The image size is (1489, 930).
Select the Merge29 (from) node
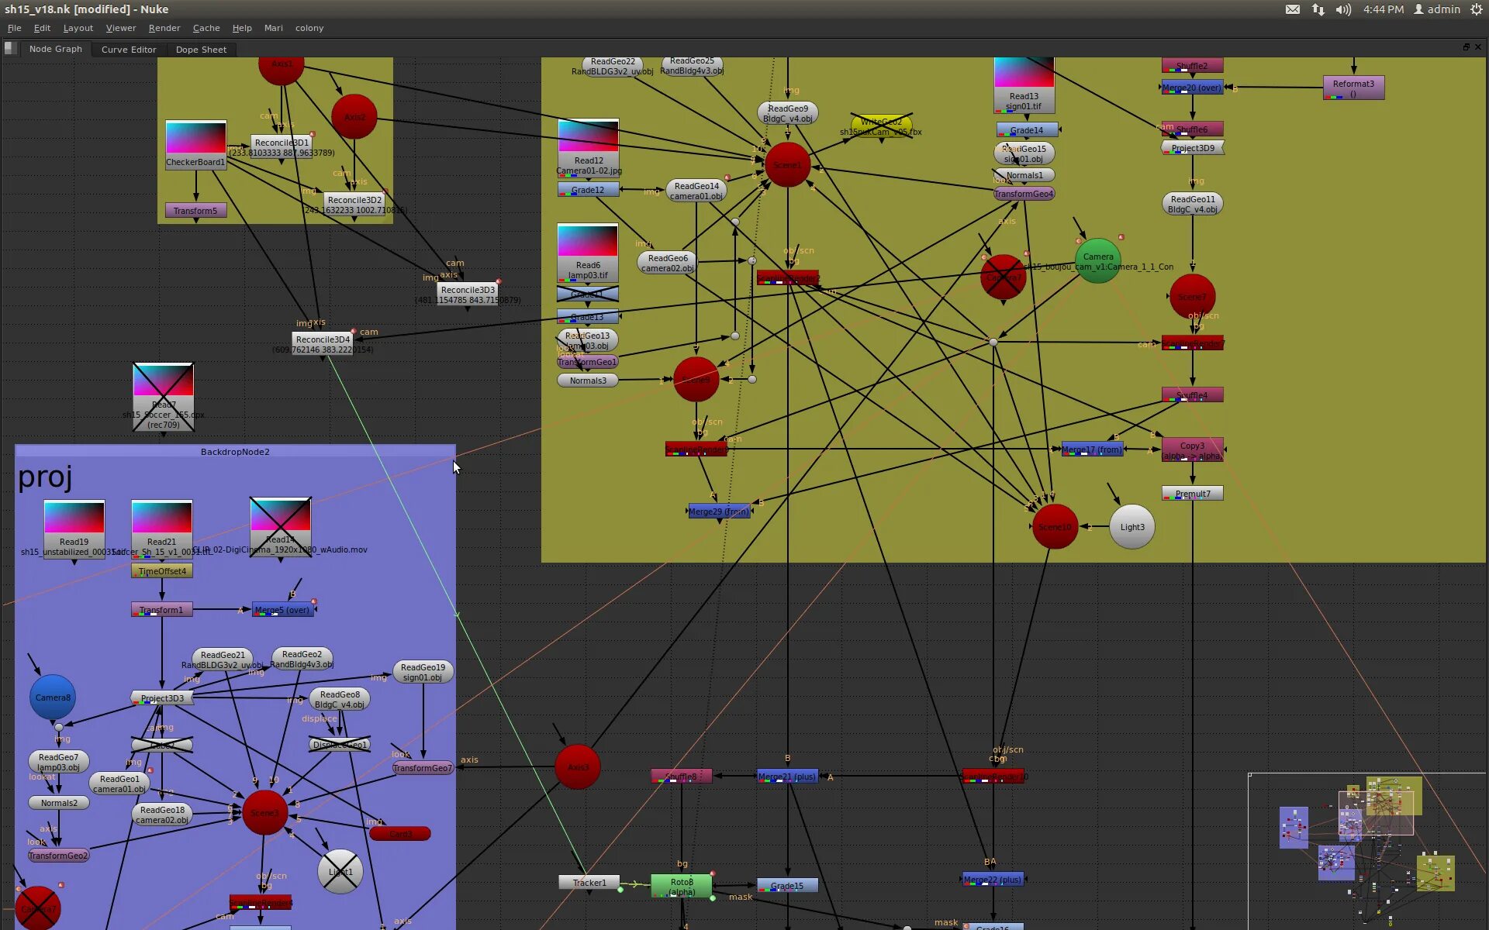719,511
